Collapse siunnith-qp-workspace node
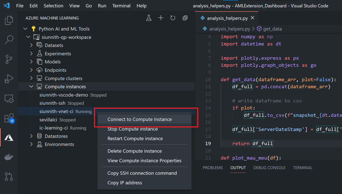This screenshot has width=342, height=194. (28, 37)
